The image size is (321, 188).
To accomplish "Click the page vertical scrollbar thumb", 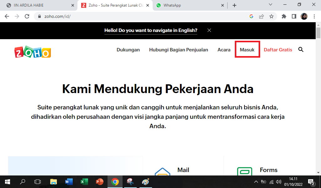I will coord(318,33).
